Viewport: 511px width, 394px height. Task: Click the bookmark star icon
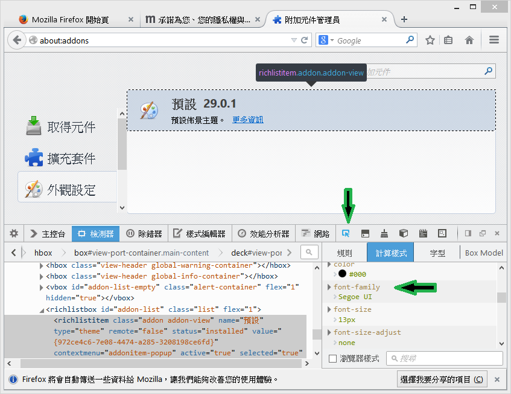point(430,40)
